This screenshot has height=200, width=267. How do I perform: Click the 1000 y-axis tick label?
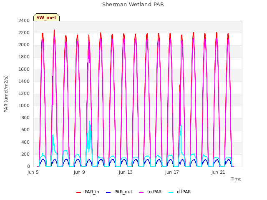24,105
